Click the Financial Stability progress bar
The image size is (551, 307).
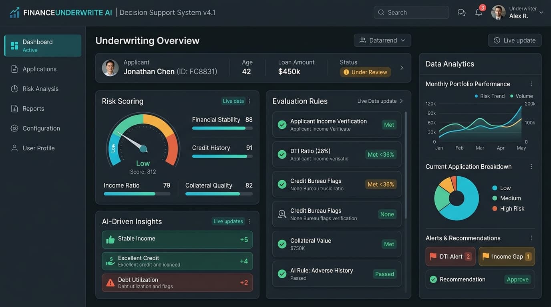coord(222,128)
